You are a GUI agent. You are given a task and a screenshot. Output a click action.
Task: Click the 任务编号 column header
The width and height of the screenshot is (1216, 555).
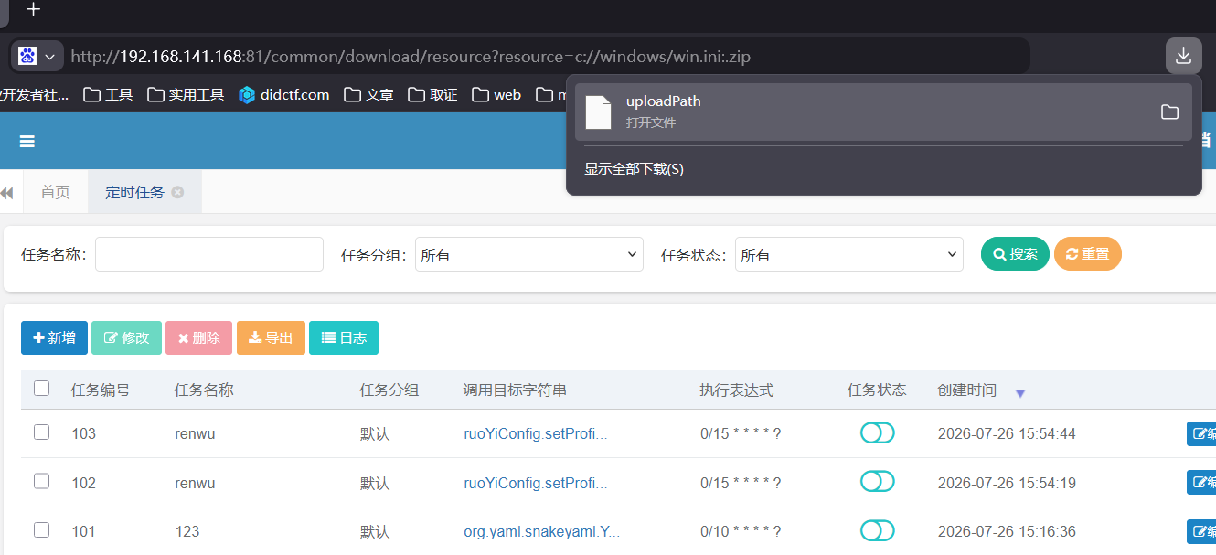(101, 390)
